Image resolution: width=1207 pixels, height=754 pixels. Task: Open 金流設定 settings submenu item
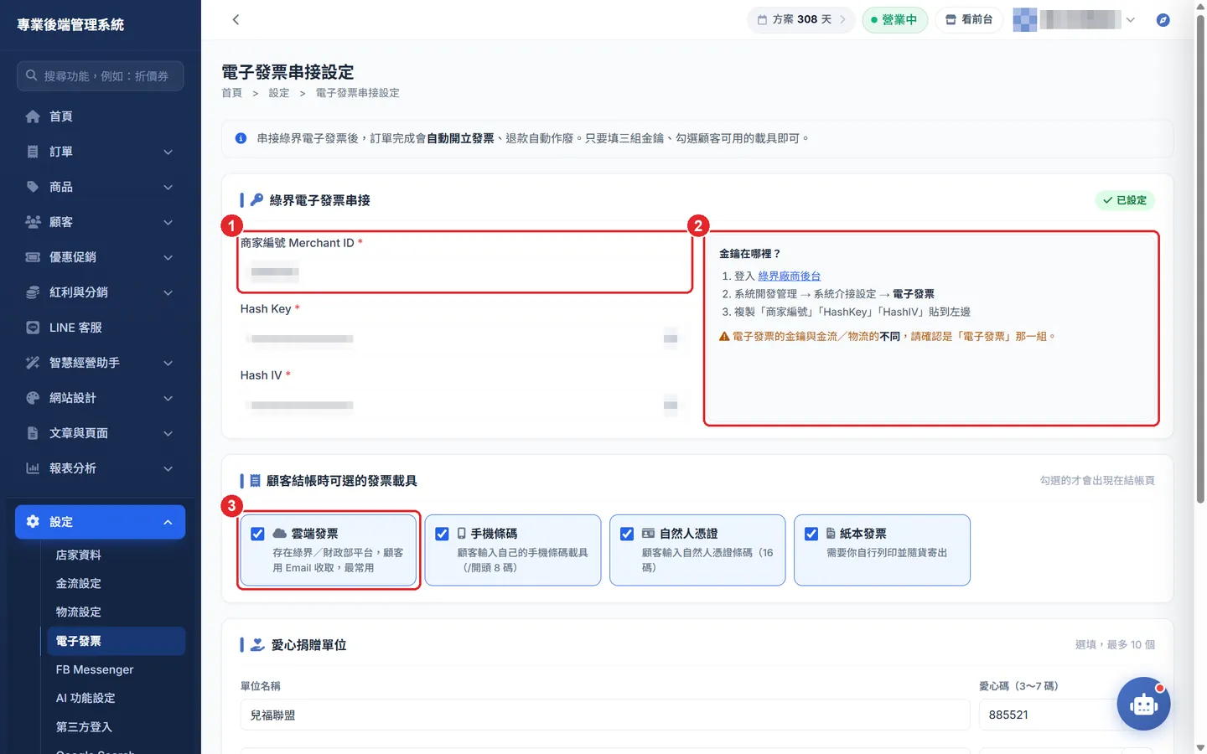coord(116,584)
